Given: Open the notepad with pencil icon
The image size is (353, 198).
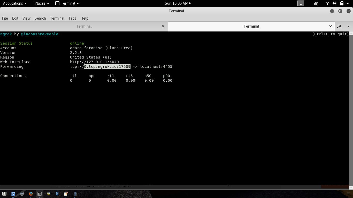Looking at the screenshot, I should [x=66, y=194].
